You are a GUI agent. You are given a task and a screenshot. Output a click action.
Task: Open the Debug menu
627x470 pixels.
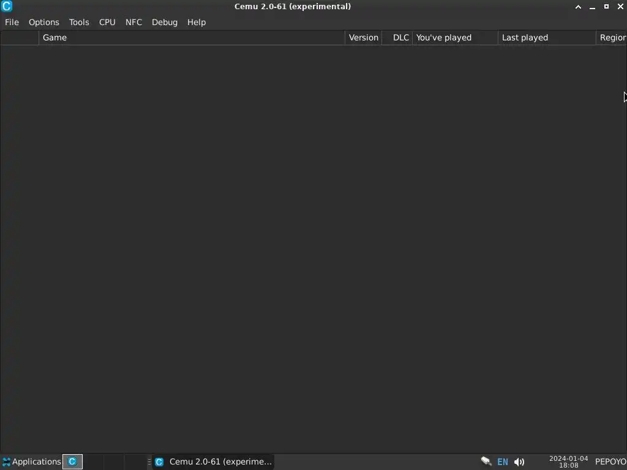coord(164,23)
